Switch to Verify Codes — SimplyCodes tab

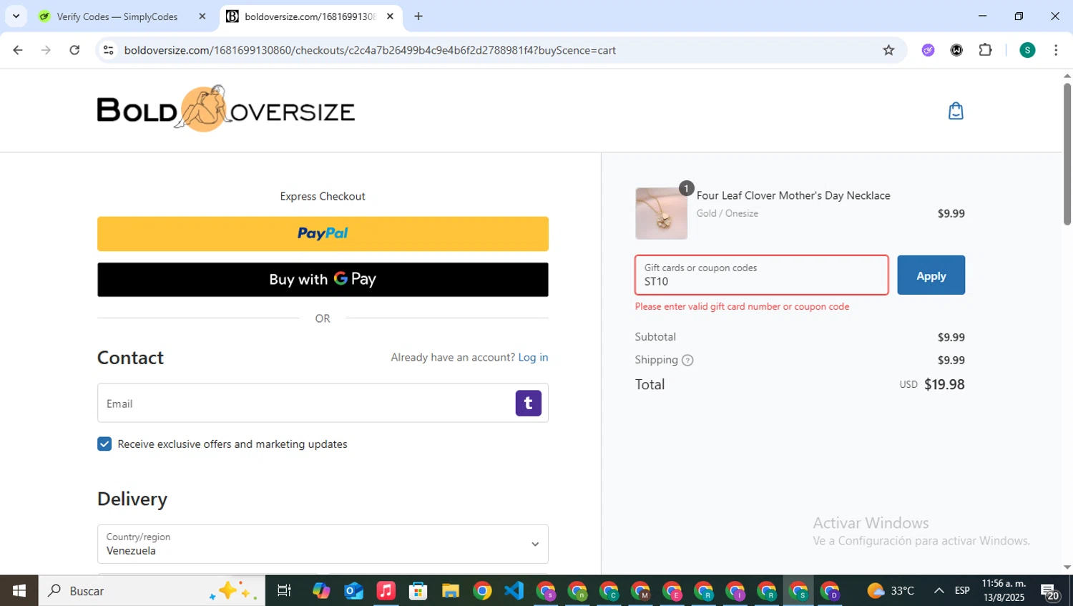[122, 16]
